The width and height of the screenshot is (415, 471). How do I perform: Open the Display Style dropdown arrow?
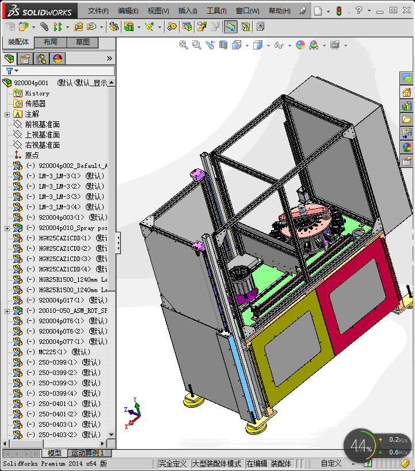pos(268,45)
